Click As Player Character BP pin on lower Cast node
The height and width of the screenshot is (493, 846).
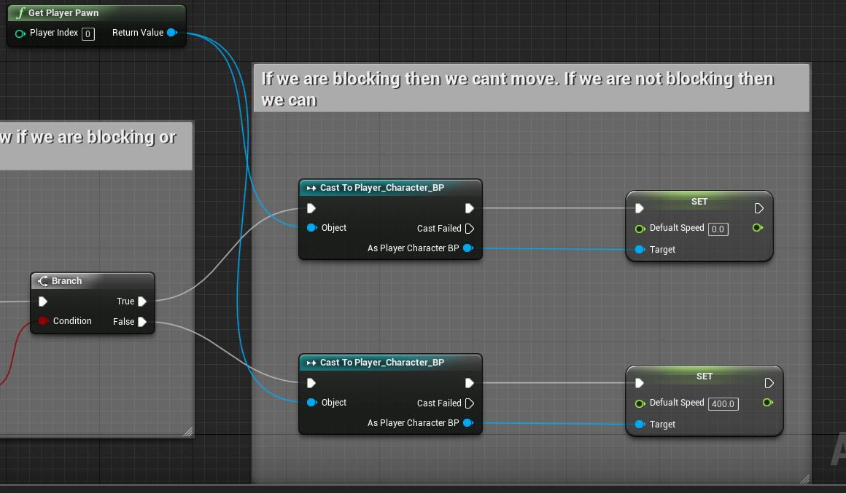click(467, 423)
